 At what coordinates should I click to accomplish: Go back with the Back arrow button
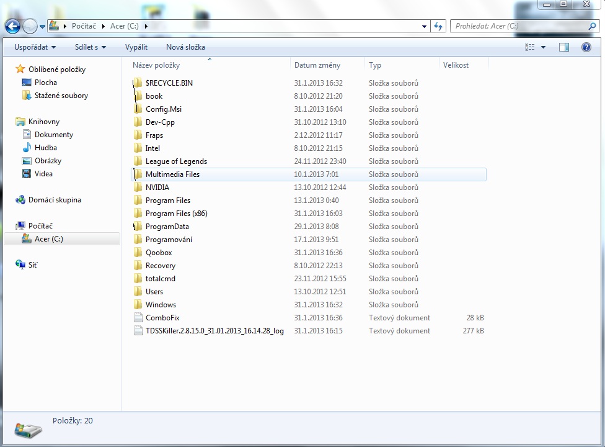pos(12,26)
